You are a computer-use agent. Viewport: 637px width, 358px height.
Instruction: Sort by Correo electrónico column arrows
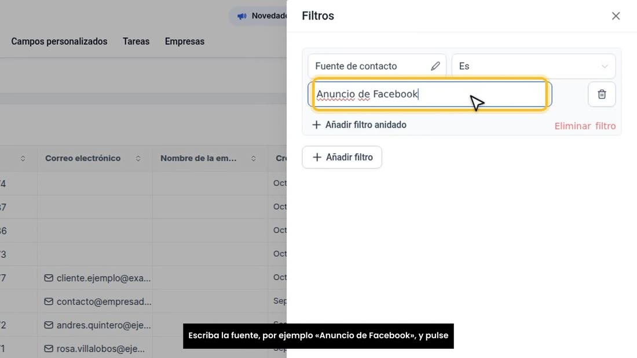tap(138, 159)
